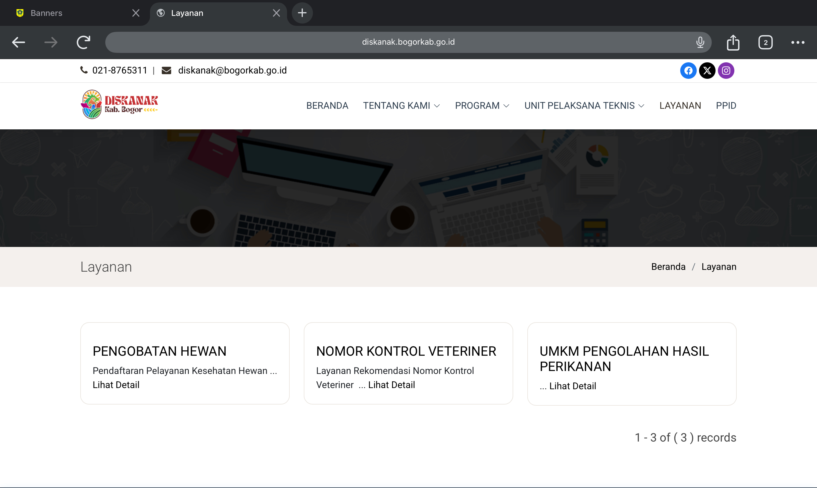This screenshot has width=817, height=488.
Task: Click the PENGOBATAN HEWAN card title
Action: pos(159,351)
